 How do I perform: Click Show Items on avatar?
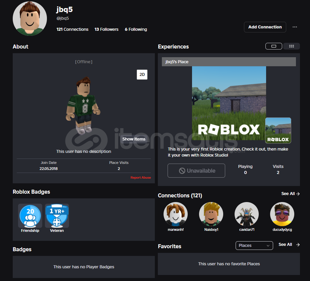pyautogui.click(x=134, y=139)
